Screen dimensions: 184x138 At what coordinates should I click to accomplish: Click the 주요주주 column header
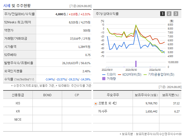click(x=113, y=95)
